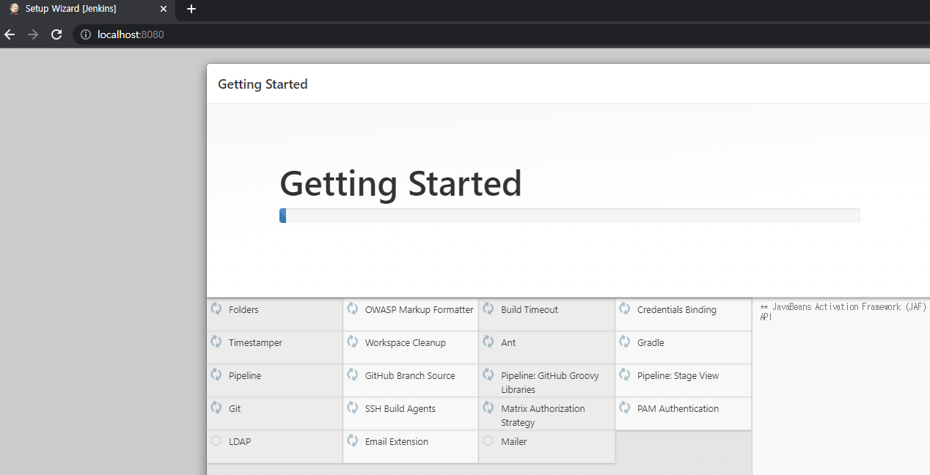Click the pending circle icon next to LDAP
This screenshot has height=475, width=930.
216,441
